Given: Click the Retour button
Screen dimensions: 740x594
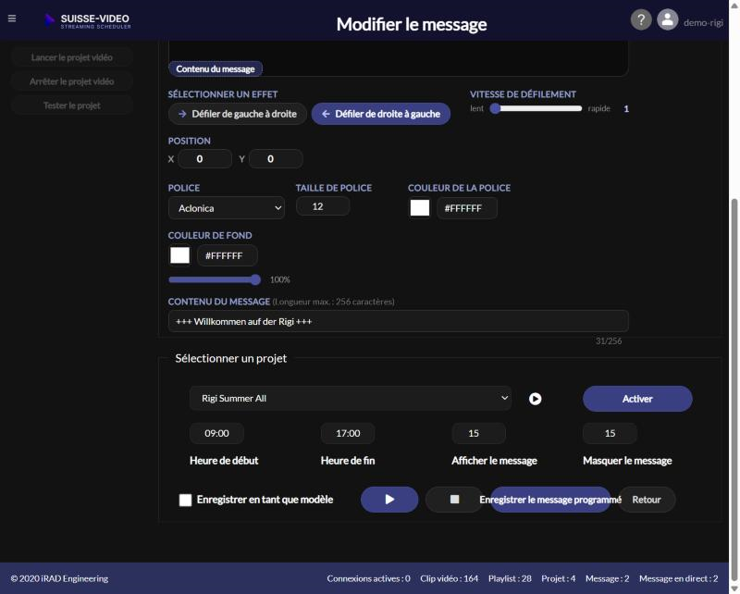Looking at the screenshot, I should pos(647,500).
